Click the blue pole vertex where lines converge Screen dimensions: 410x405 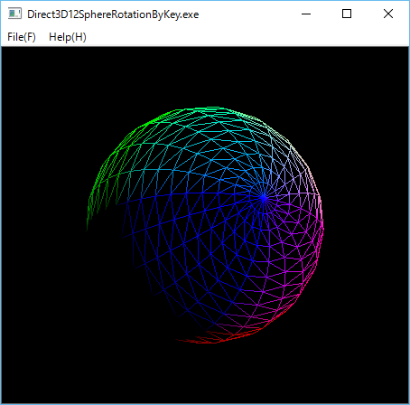click(x=264, y=198)
